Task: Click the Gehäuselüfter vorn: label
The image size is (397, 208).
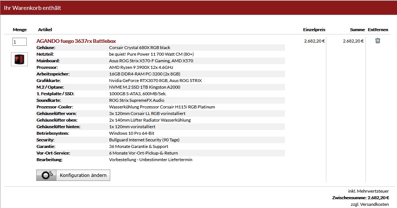Action: (x=57, y=114)
